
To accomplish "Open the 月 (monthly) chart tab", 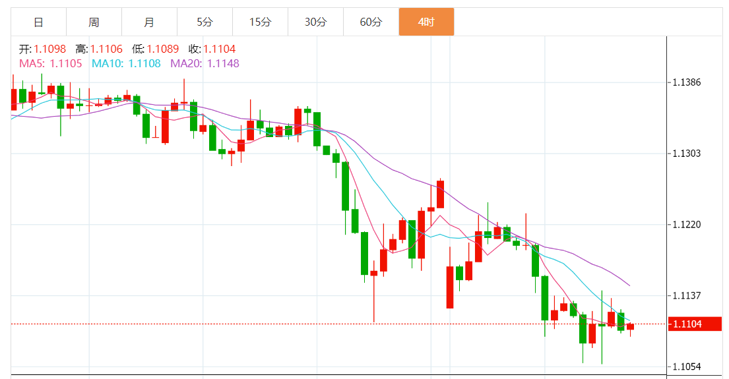I will pos(149,22).
